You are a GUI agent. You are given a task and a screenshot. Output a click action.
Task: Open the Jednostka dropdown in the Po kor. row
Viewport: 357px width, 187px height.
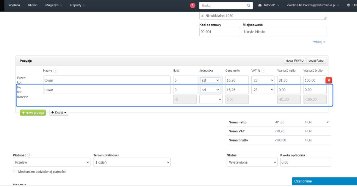(211, 90)
